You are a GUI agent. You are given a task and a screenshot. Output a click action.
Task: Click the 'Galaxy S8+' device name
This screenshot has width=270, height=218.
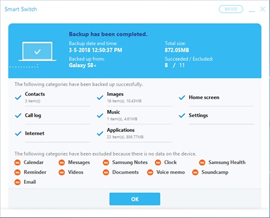pos(82,65)
